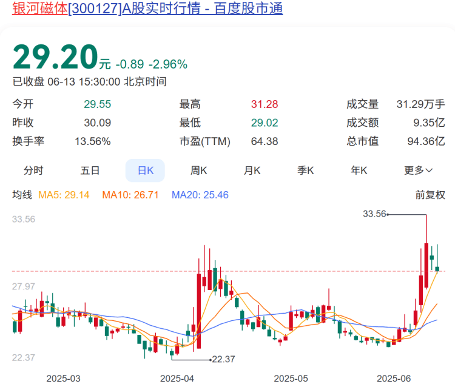
Task: Click the 今开 value 29.55
Action: 98,104
